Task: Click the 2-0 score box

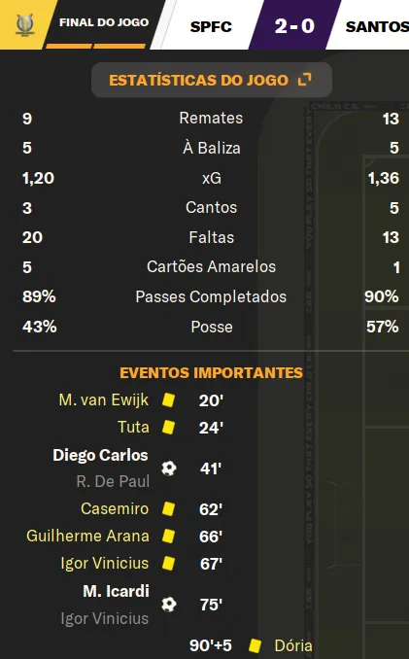Action: [294, 25]
